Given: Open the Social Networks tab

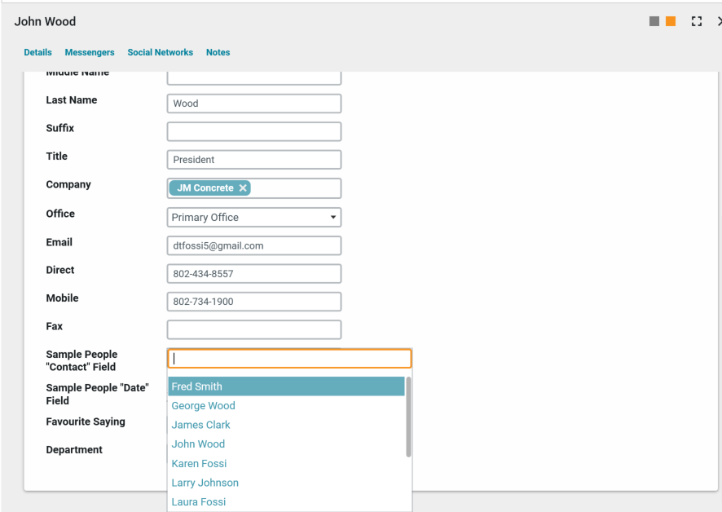Looking at the screenshot, I should point(160,52).
